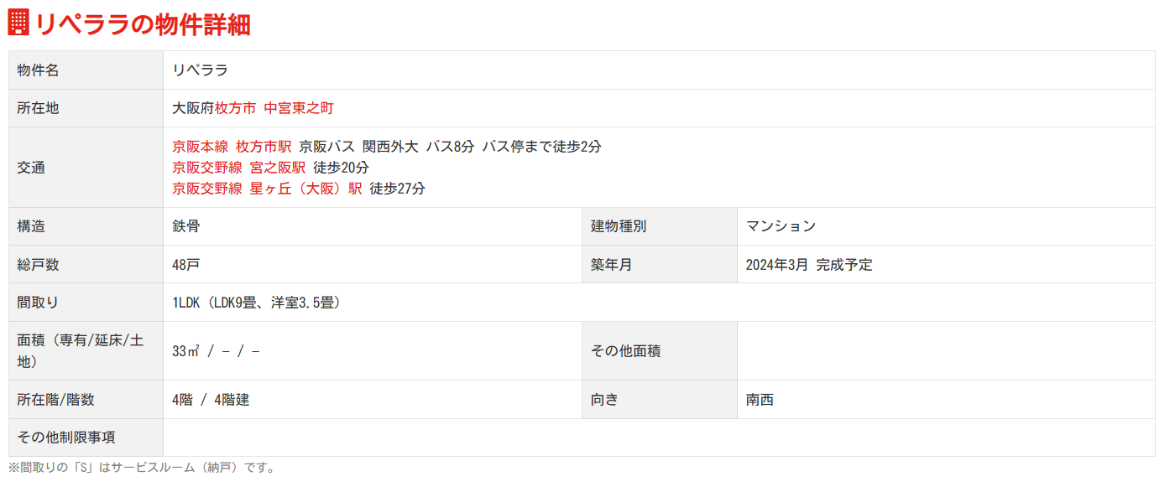This screenshot has height=492, width=1175.
Task: Click the 鉄骨 structure value cell
Action: (185, 226)
